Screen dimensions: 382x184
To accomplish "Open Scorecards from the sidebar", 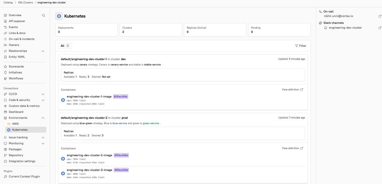I will (16, 67).
